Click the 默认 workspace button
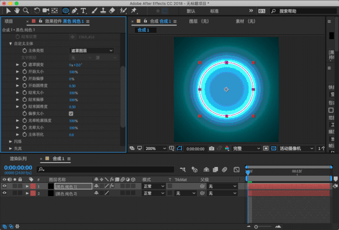 tap(191, 11)
